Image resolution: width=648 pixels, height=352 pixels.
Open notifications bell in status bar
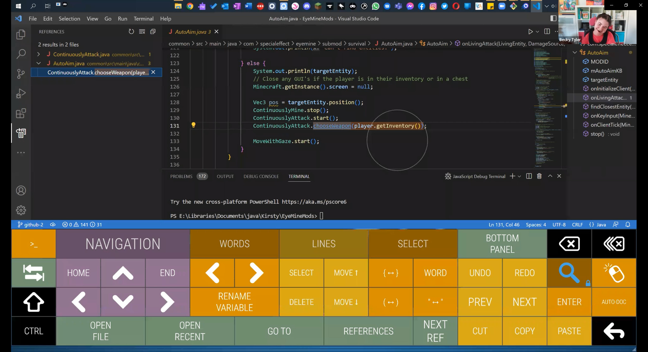628,224
